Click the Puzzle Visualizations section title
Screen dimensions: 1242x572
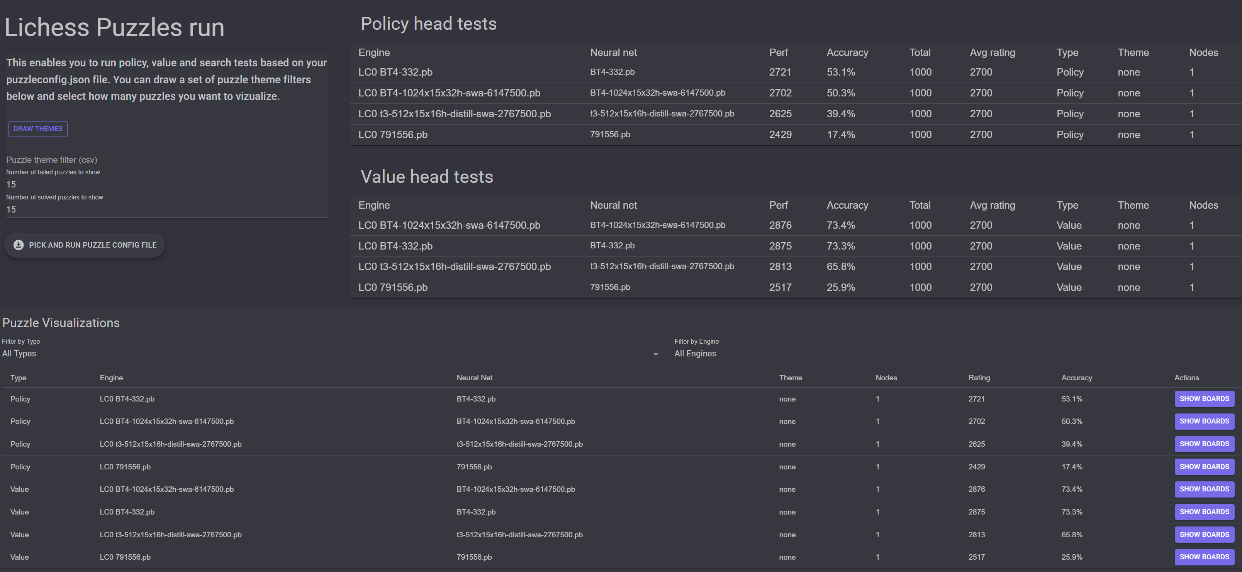pos(61,322)
